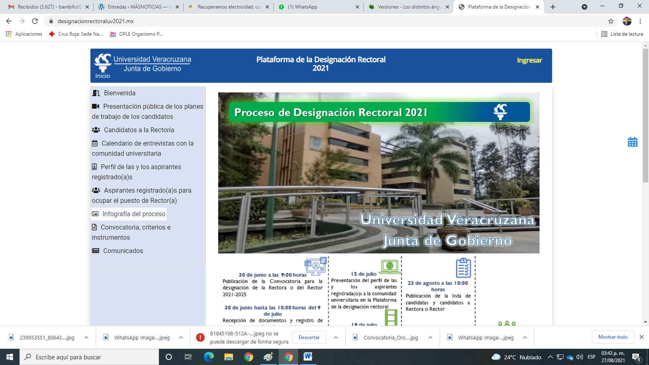Open the volume control icon
Image resolution: width=649 pixels, height=365 pixels.
point(580,357)
